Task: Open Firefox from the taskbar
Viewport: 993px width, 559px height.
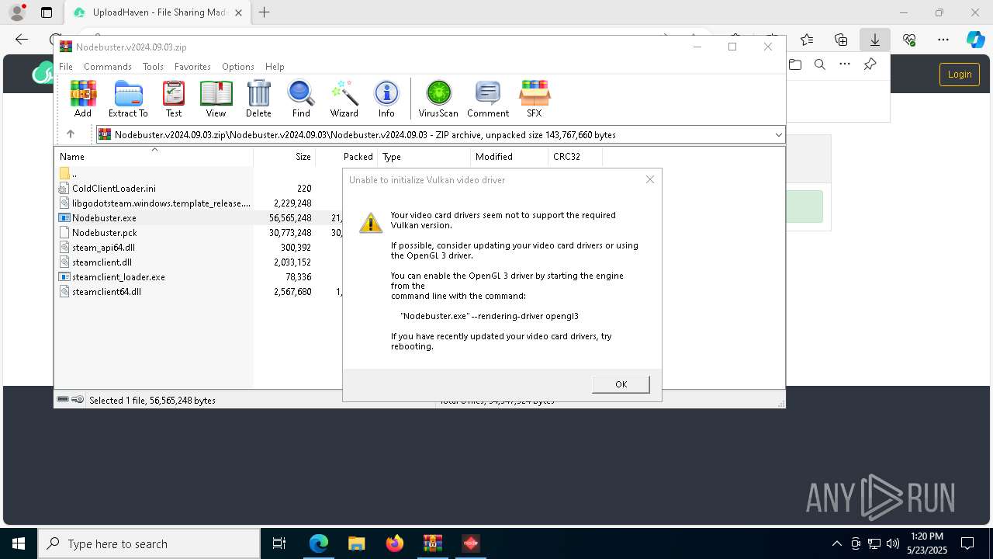Action: point(394,543)
